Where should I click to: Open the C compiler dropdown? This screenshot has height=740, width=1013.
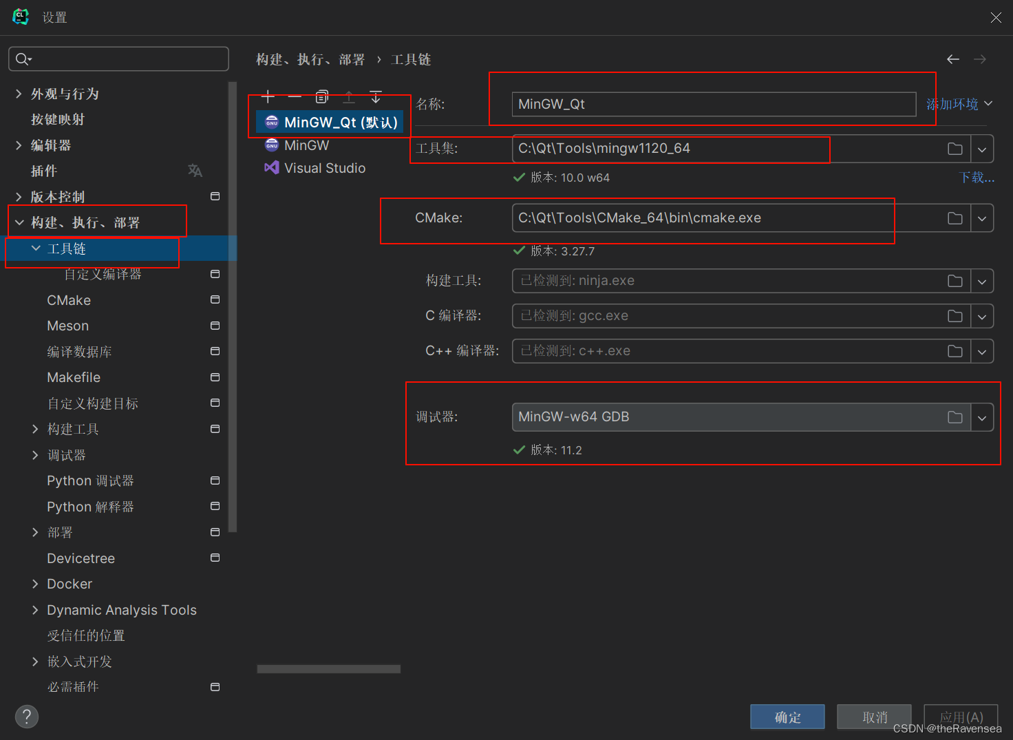[x=982, y=316]
